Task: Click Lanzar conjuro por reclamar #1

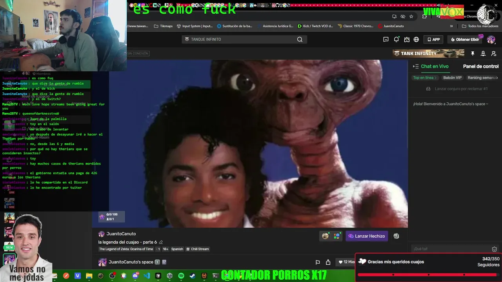Action: [x=457, y=89]
